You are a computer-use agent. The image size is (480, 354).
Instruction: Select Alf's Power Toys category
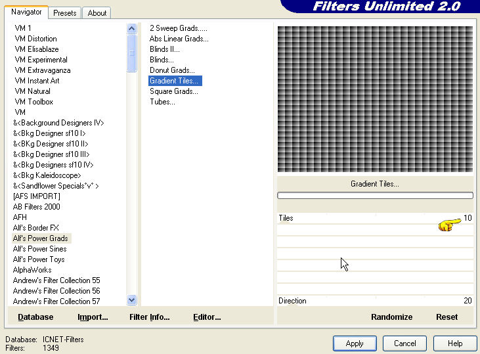click(39, 259)
